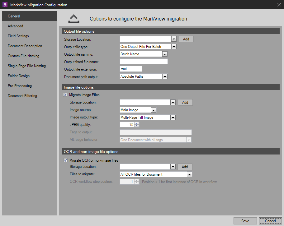Select the General tab
284x226 pixels.
click(30, 16)
